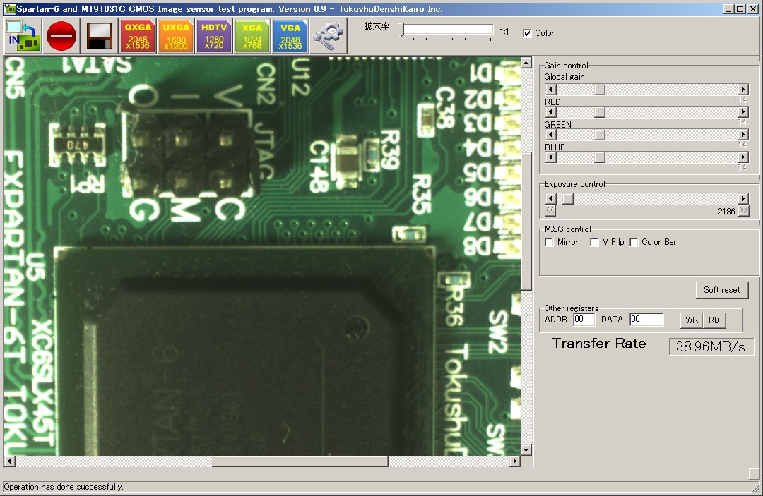Open the gear settings icon
Viewport: 763px width, 496px height.
click(329, 35)
